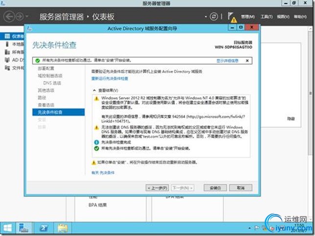Click 隐藏 link in Server Manager dashboard
This screenshot has height=236, width=315.
tap(291, 119)
